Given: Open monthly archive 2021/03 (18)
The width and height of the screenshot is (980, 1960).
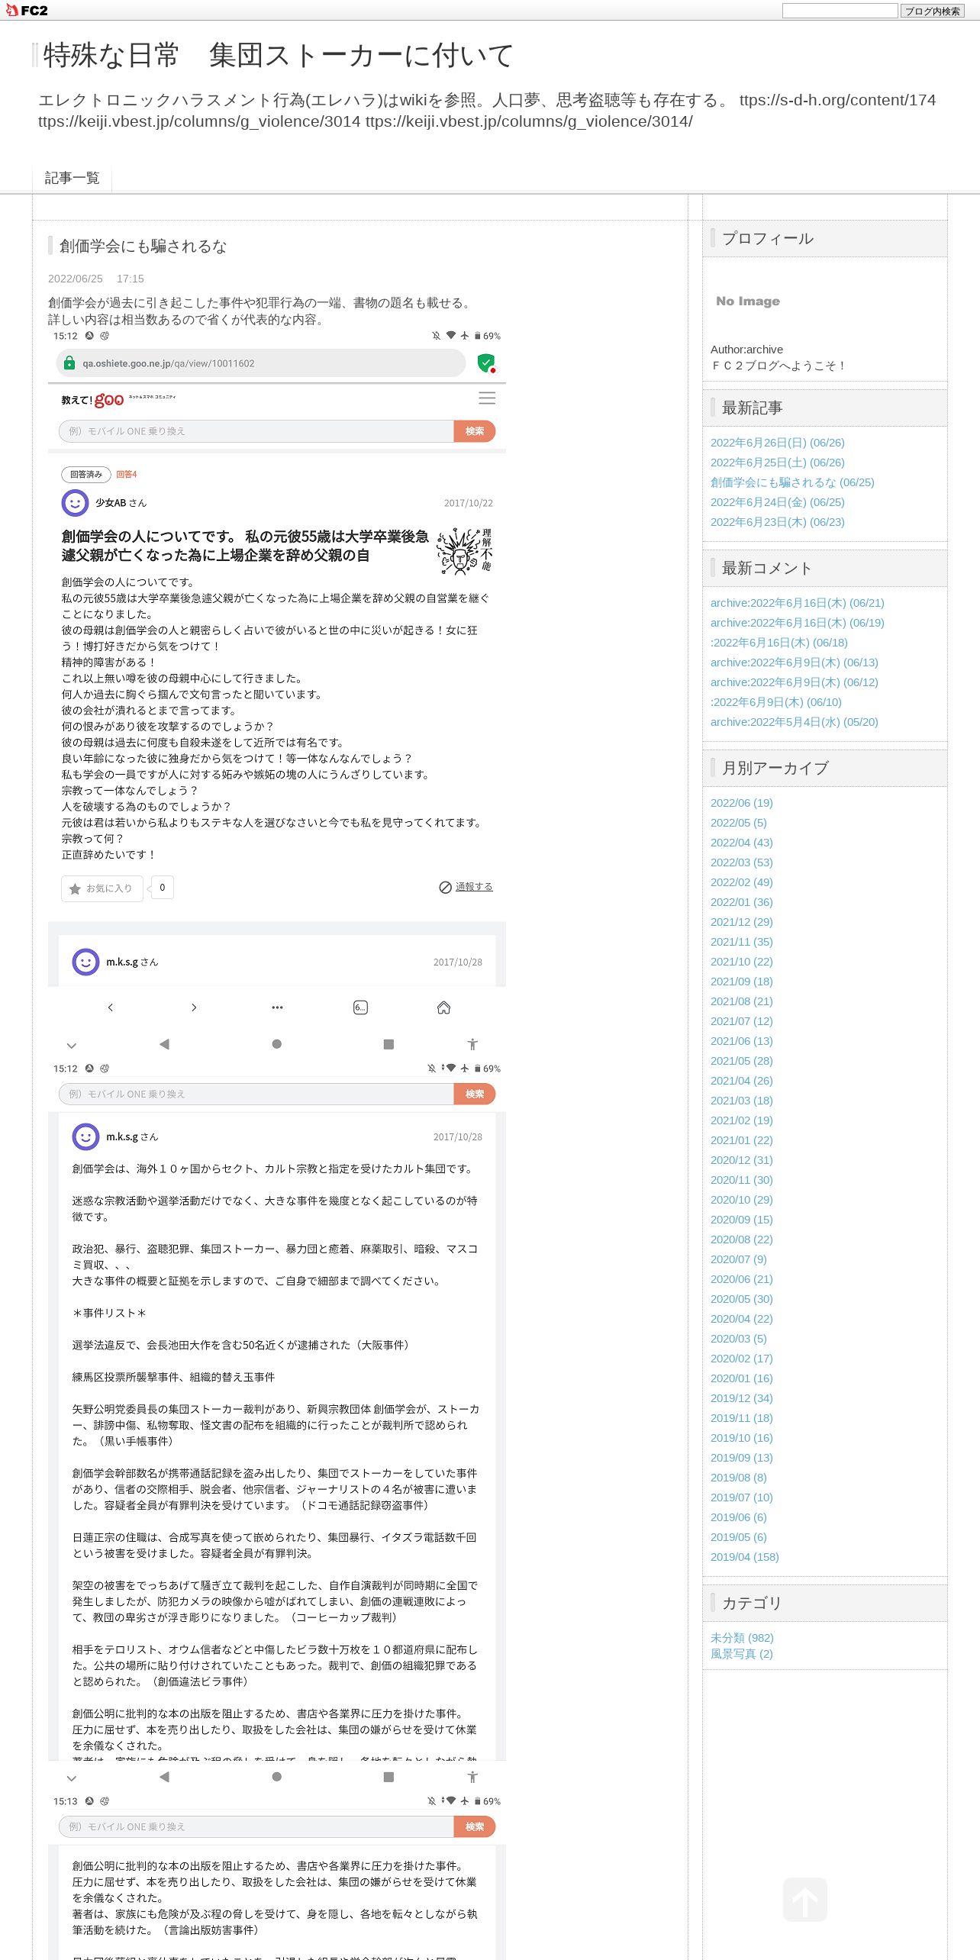Looking at the screenshot, I should 741,1101.
